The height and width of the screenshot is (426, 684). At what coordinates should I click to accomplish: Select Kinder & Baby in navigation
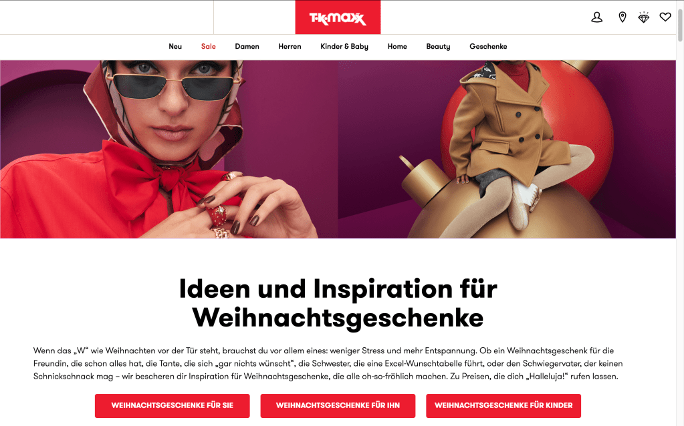344,47
